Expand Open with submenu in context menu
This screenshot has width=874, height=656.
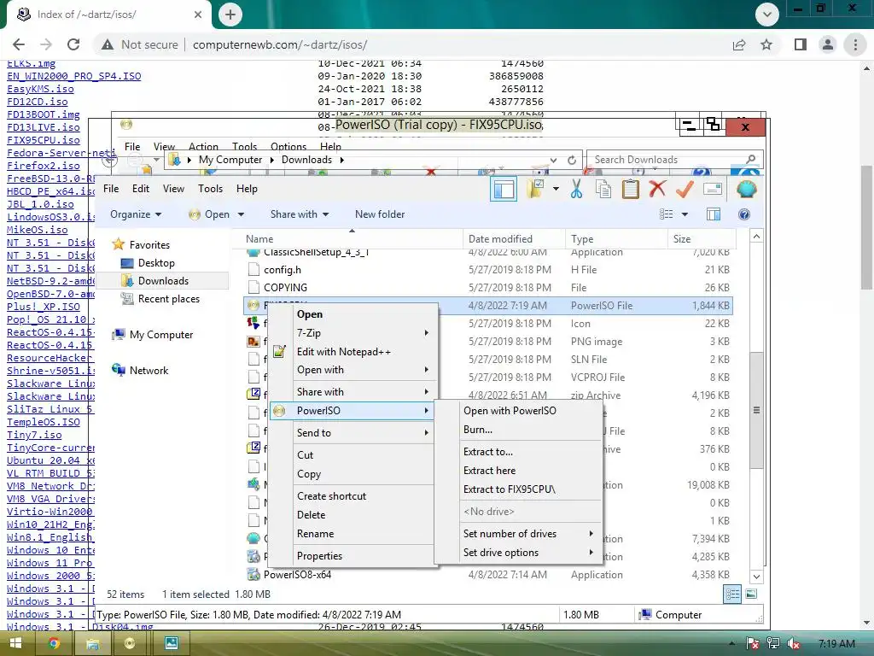coord(353,370)
